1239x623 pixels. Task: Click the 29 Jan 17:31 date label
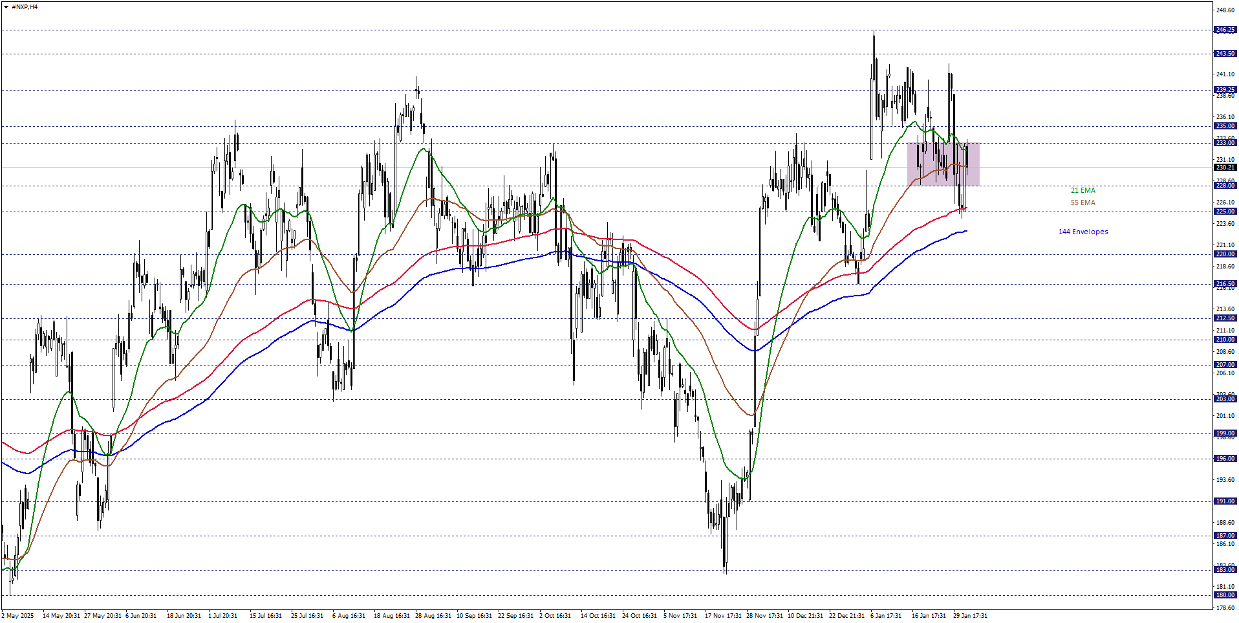point(969,616)
